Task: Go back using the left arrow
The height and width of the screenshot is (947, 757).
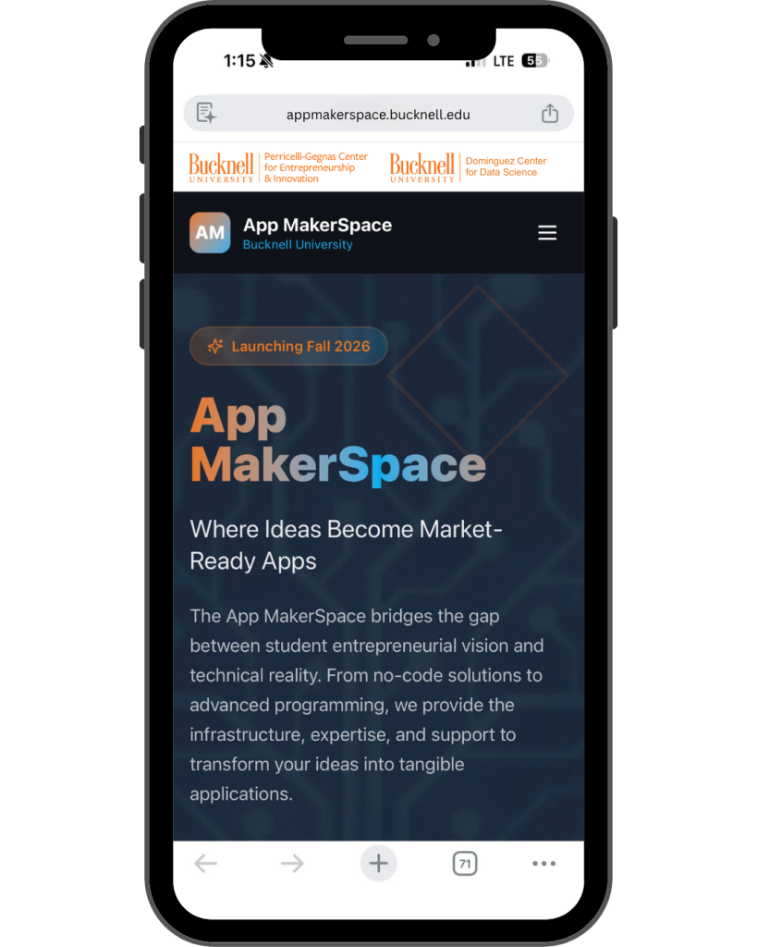Action: [x=206, y=863]
